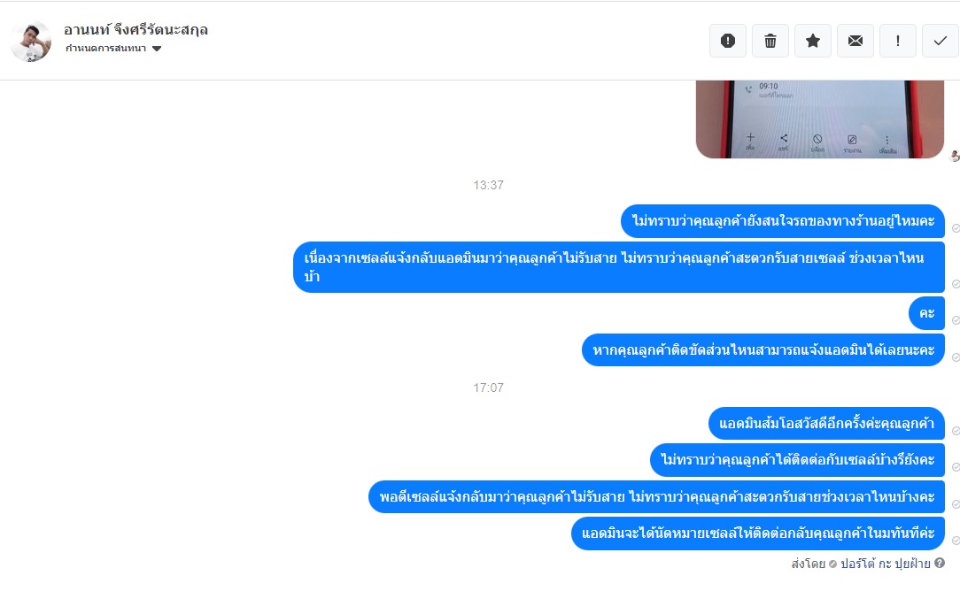Click delivery check next to last message

[x=955, y=541]
